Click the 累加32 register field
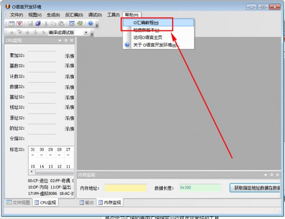The height and width of the screenshot is (219, 285). point(42,56)
